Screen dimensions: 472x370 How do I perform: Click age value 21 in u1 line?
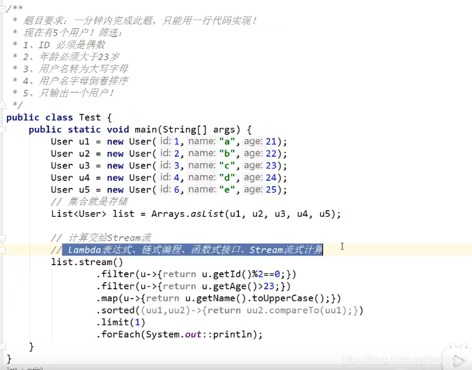click(x=271, y=141)
